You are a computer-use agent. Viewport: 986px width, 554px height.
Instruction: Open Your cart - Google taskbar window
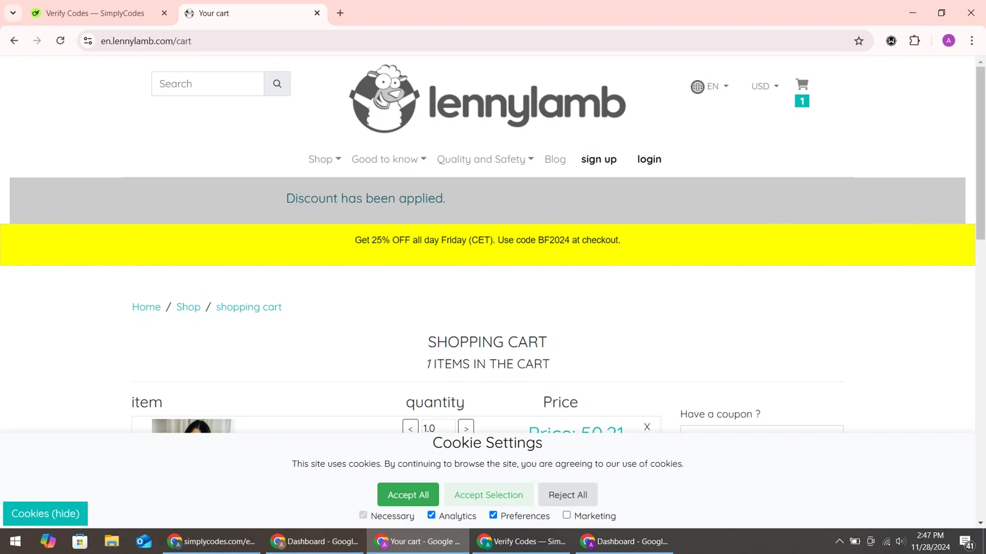[x=418, y=542]
